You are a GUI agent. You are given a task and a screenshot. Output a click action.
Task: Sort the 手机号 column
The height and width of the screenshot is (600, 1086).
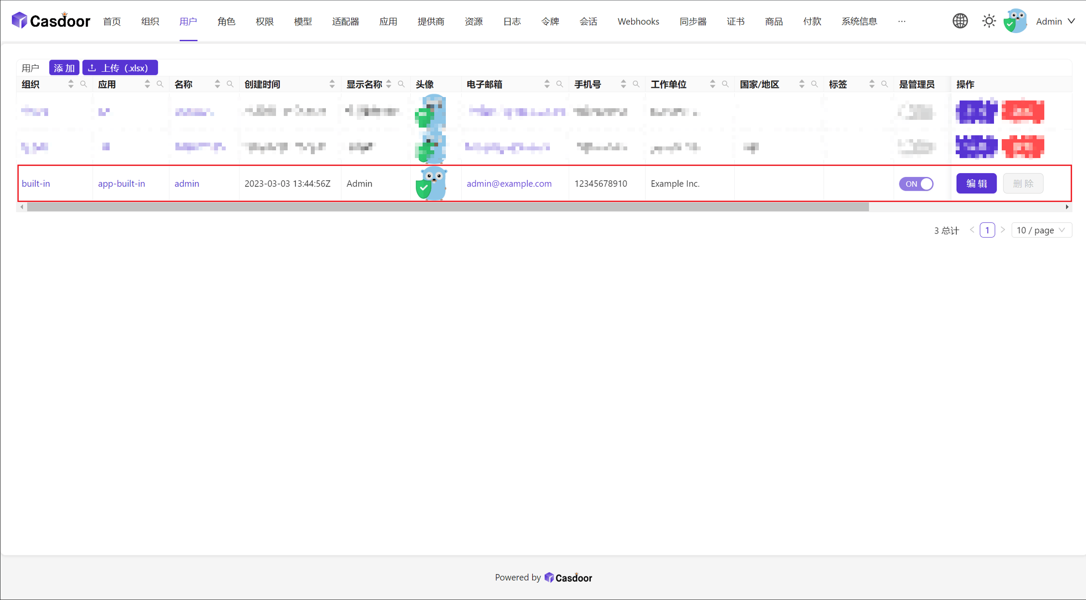pos(623,84)
